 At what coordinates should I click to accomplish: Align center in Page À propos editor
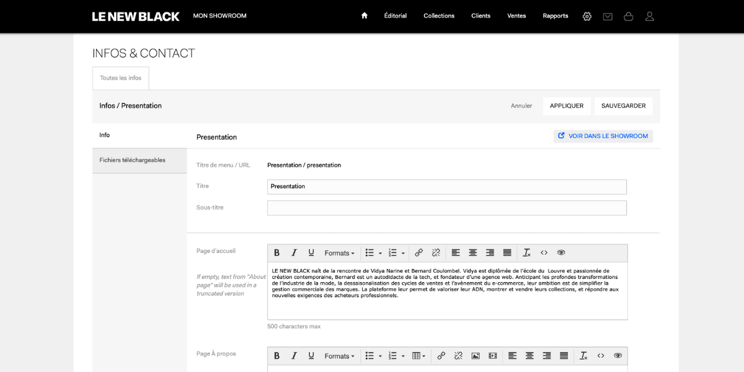(x=529, y=356)
